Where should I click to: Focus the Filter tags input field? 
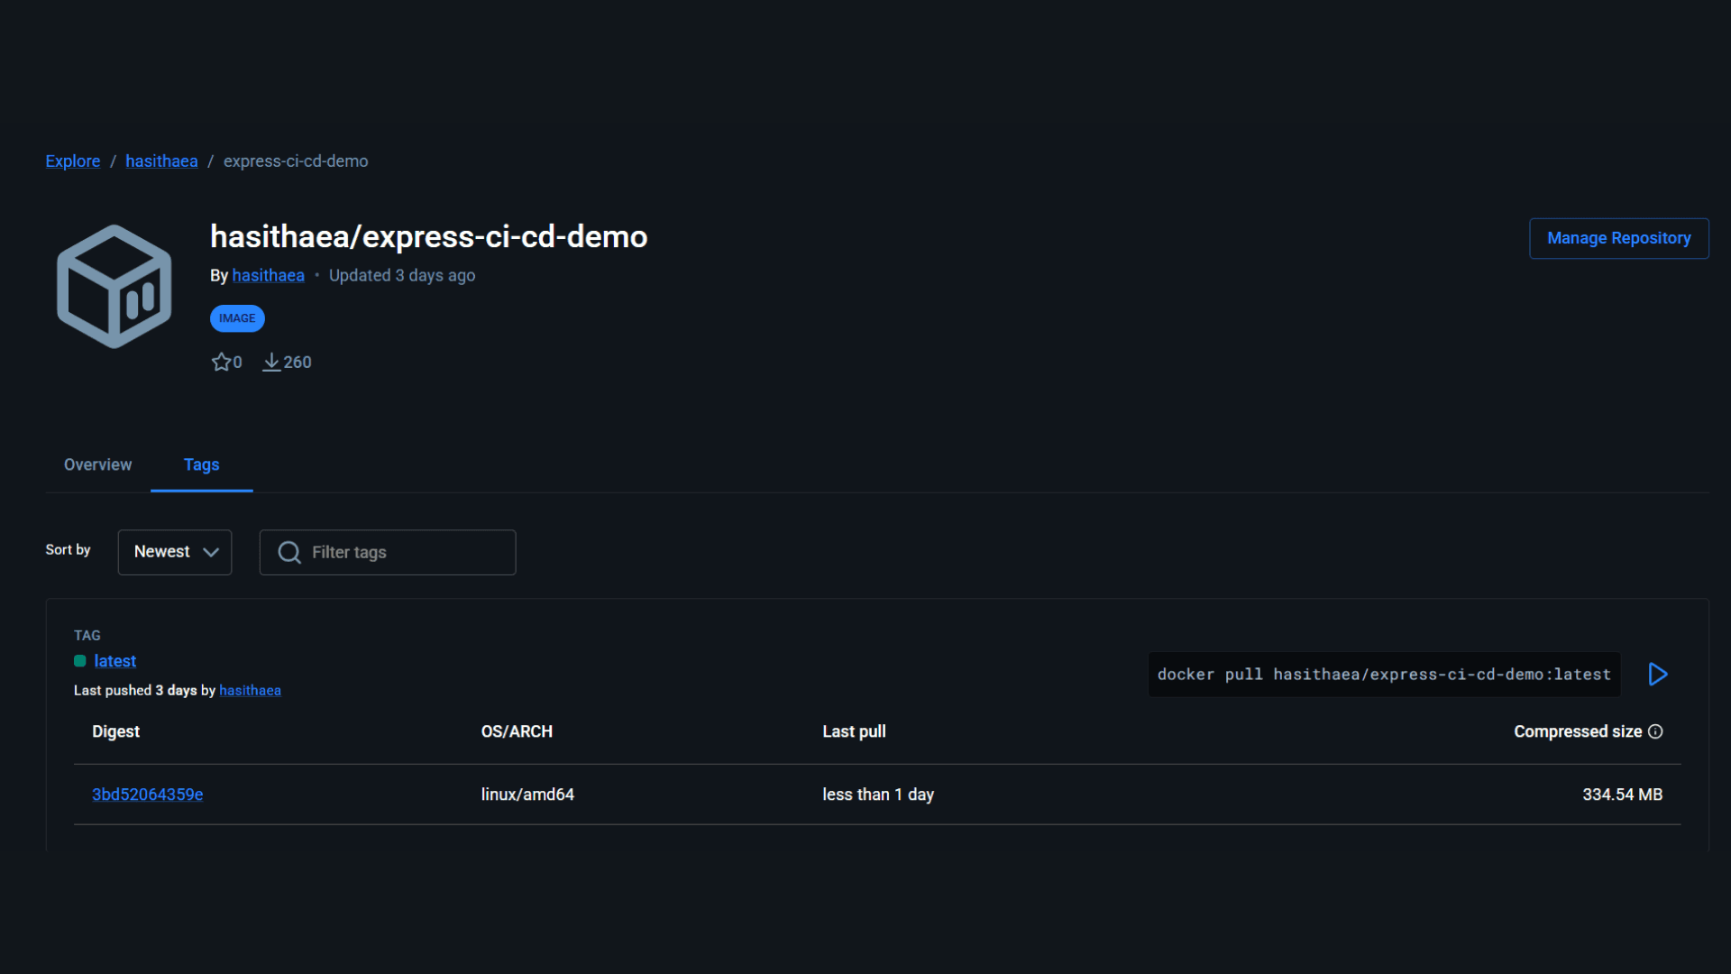click(x=388, y=552)
